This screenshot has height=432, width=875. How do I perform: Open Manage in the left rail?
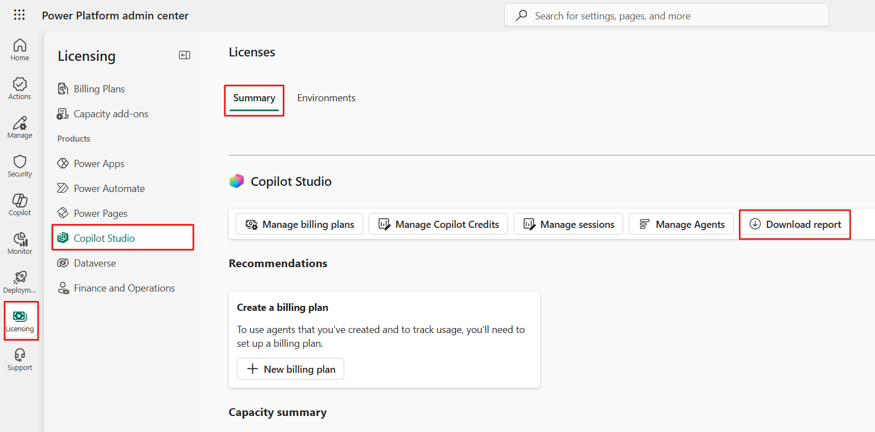tap(20, 127)
